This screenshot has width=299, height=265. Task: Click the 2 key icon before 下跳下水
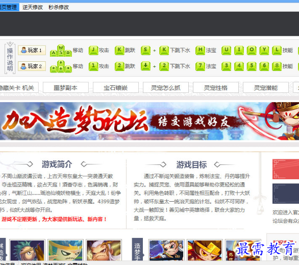[x=164, y=66]
